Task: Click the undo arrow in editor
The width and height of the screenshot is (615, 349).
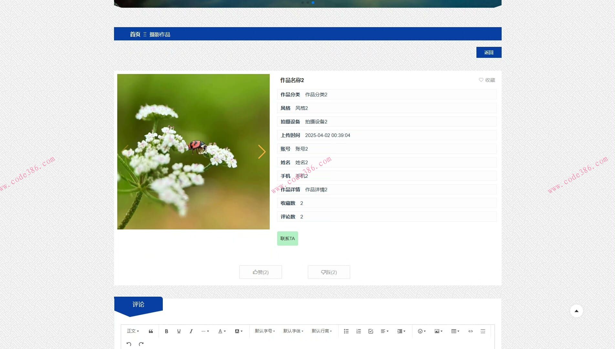Action: pos(129,344)
